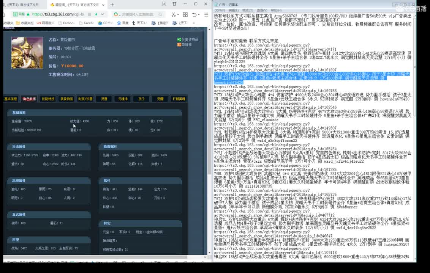Open the scissors screenshot tool
The height and width of the screenshot is (273, 430).
point(173,14)
